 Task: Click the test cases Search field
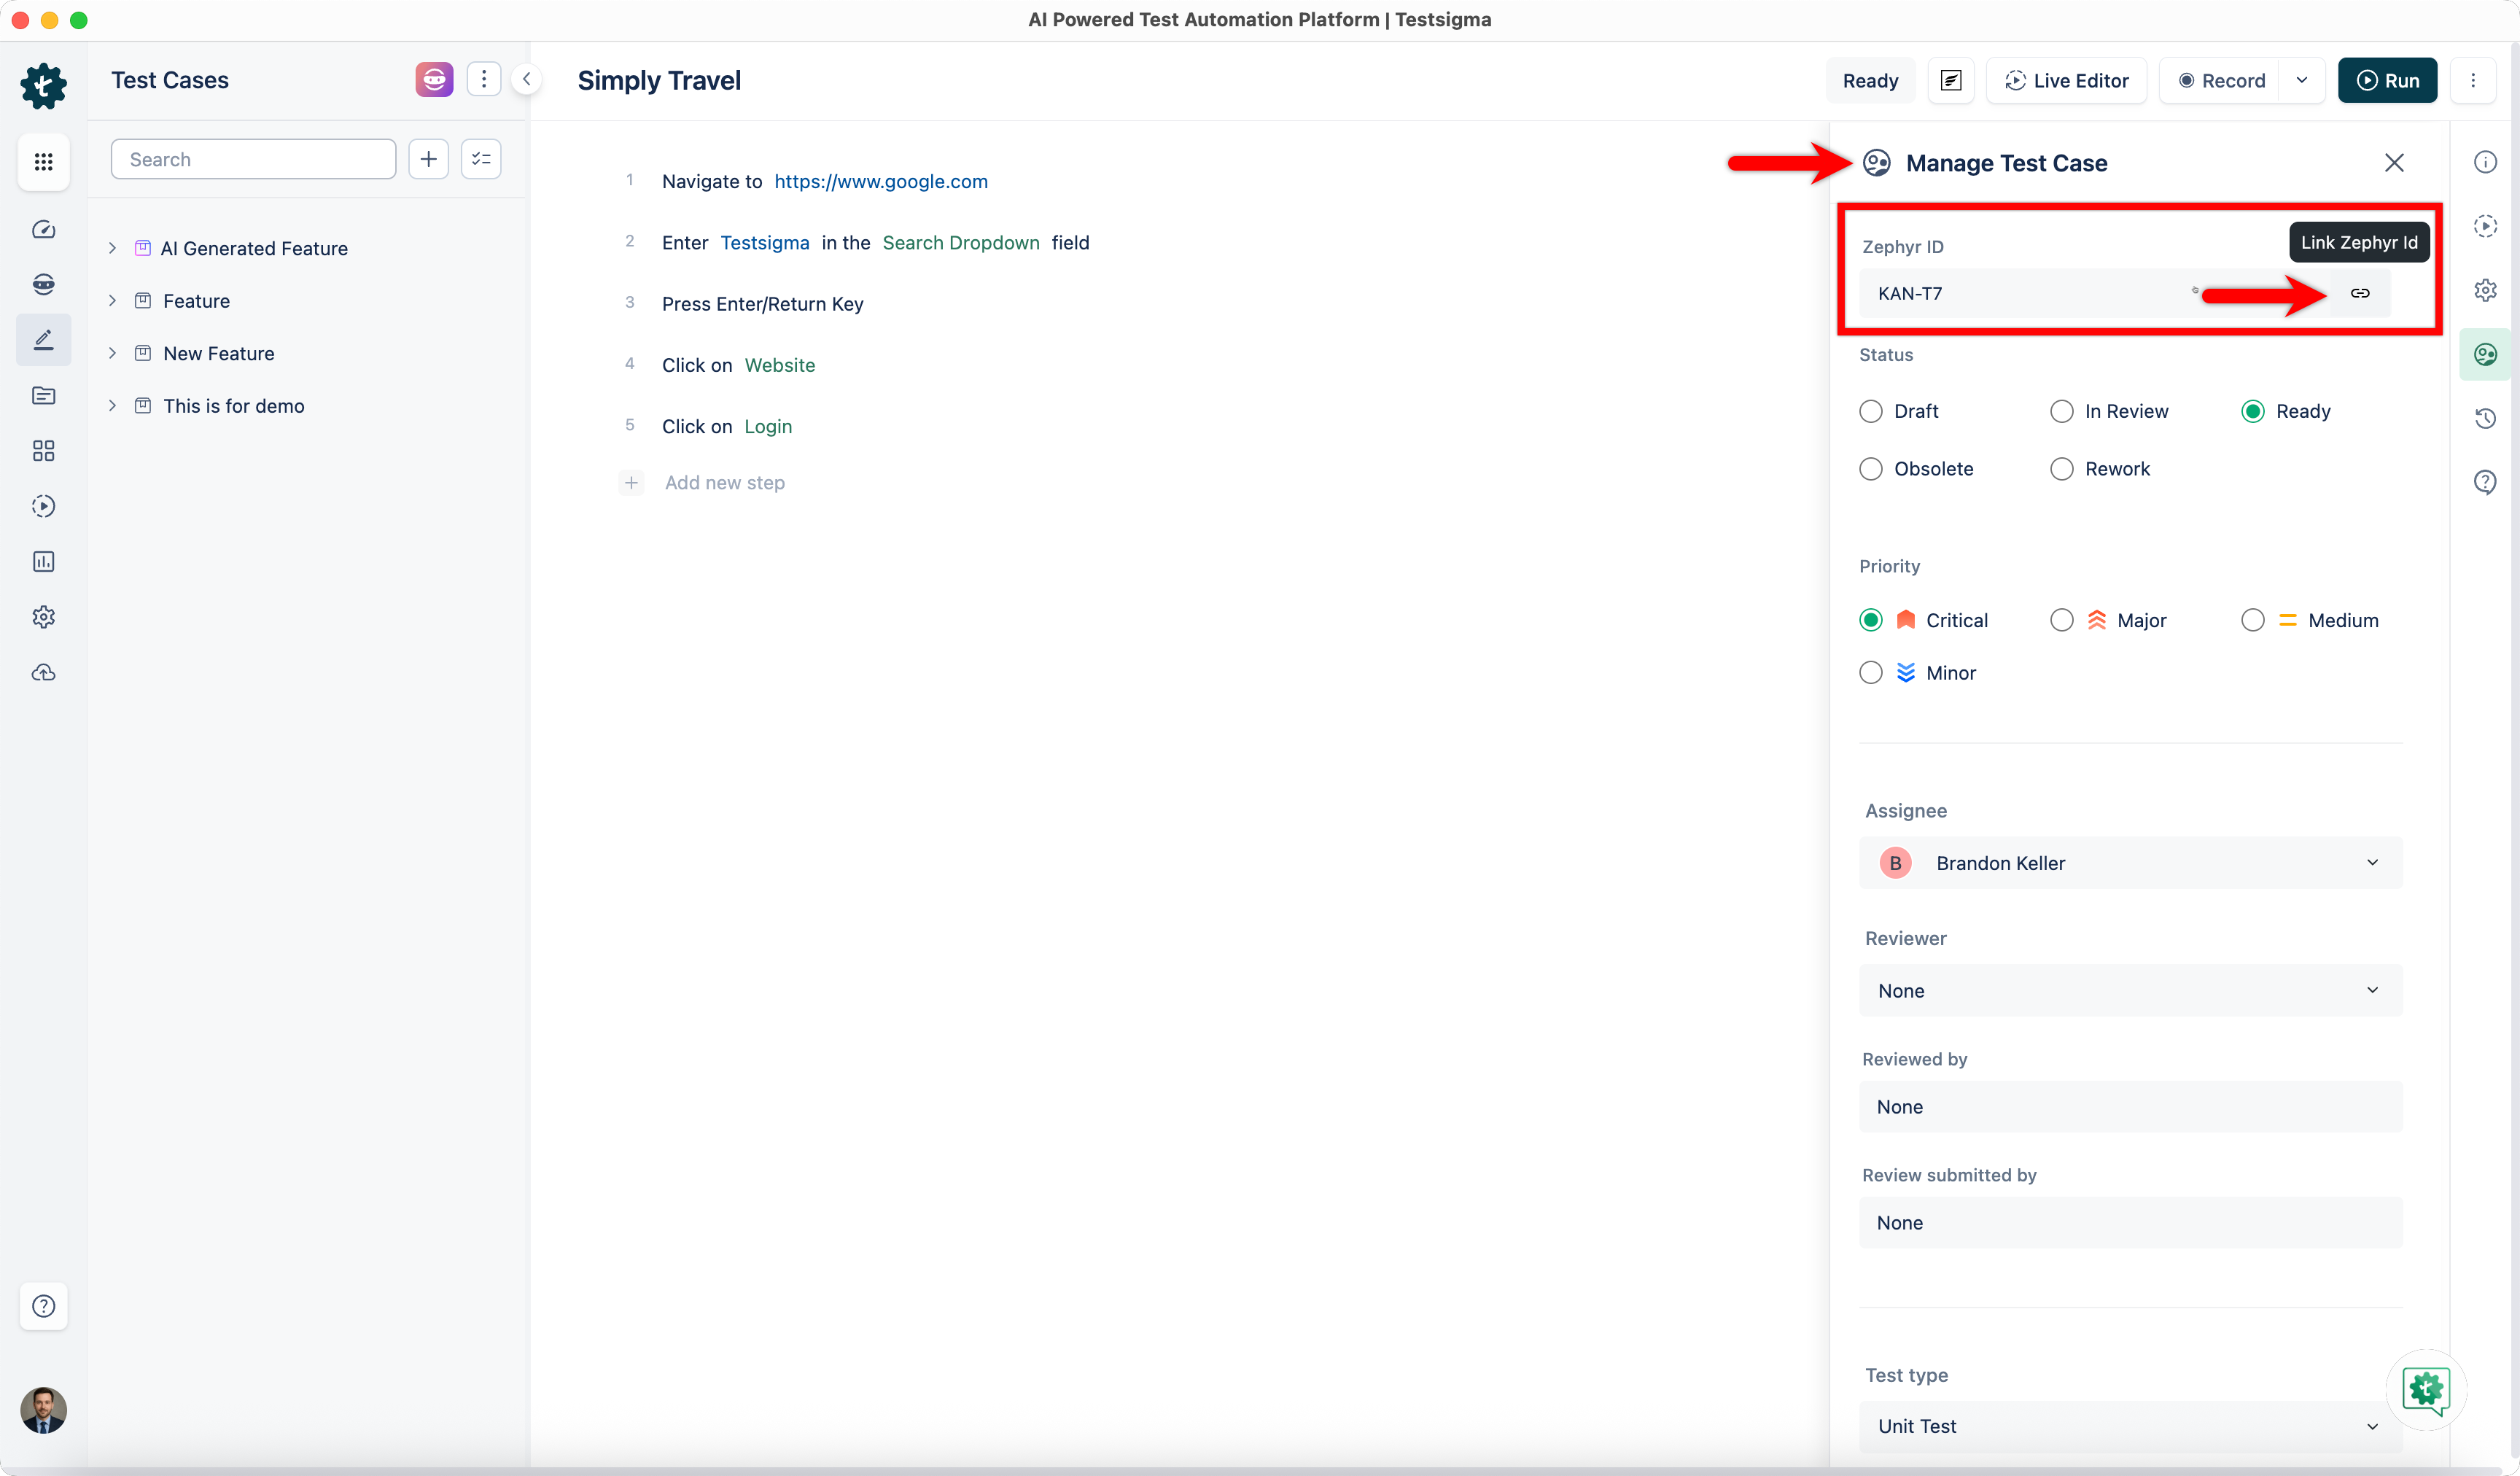coord(253,160)
